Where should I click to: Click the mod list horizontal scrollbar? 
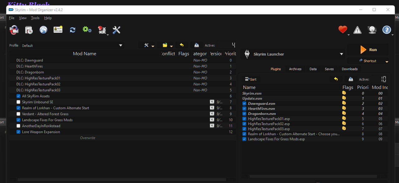point(122,180)
